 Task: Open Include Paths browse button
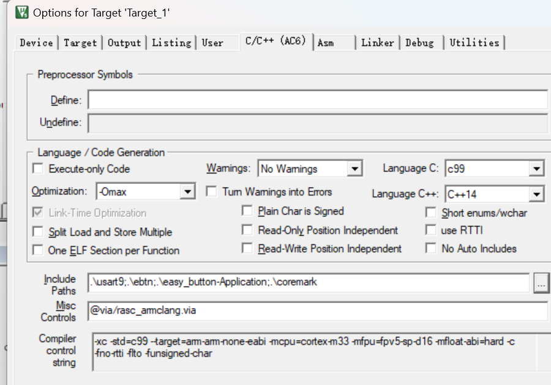click(541, 282)
